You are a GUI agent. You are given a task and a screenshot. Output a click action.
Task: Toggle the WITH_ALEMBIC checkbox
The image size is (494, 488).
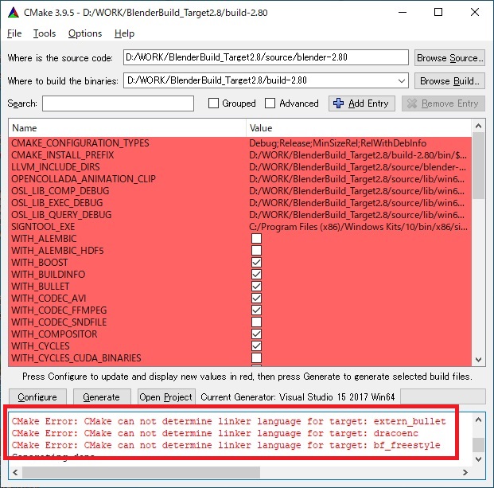(x=256, y=239)
